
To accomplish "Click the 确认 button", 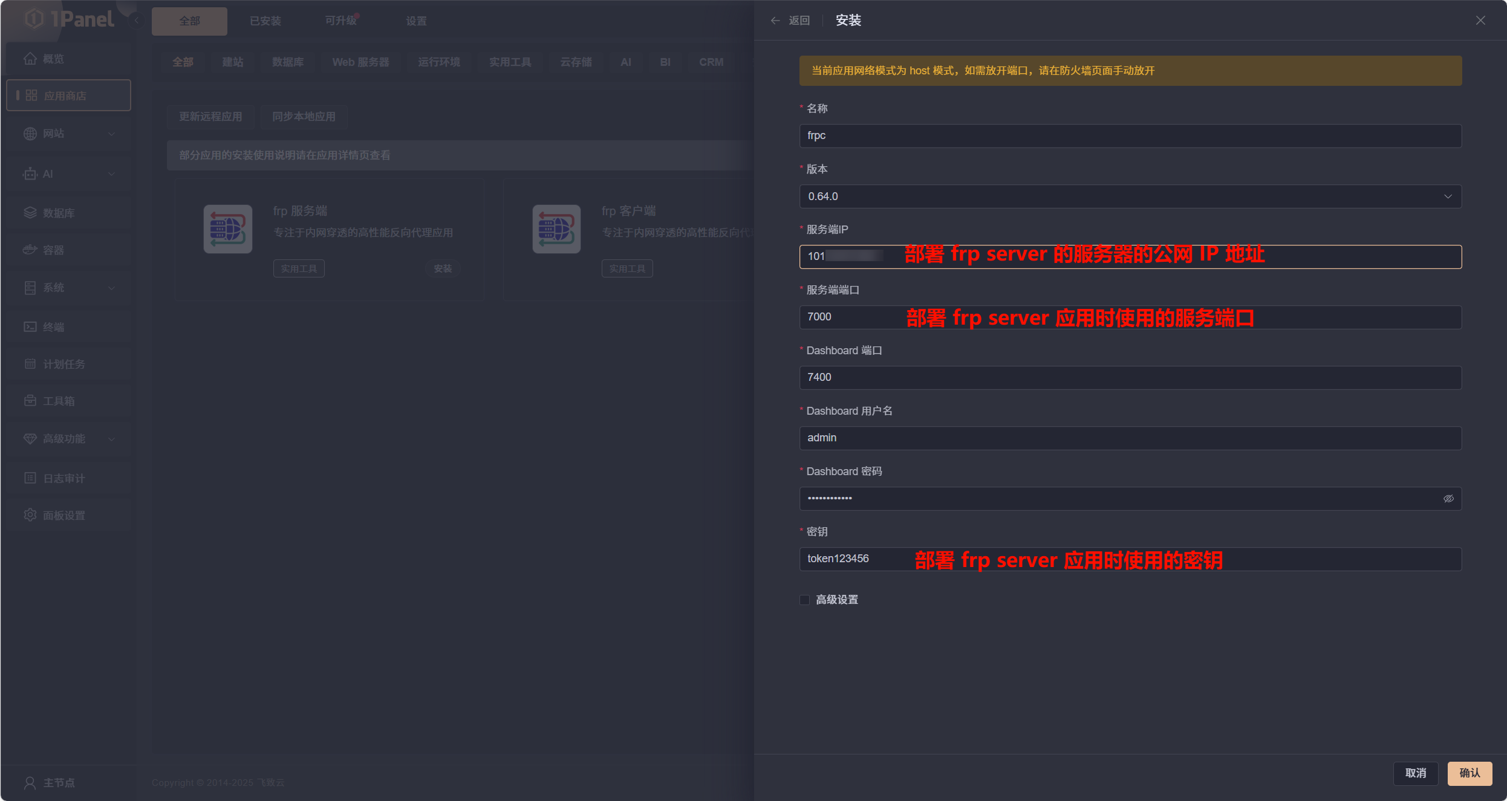I will (1469, 773).
